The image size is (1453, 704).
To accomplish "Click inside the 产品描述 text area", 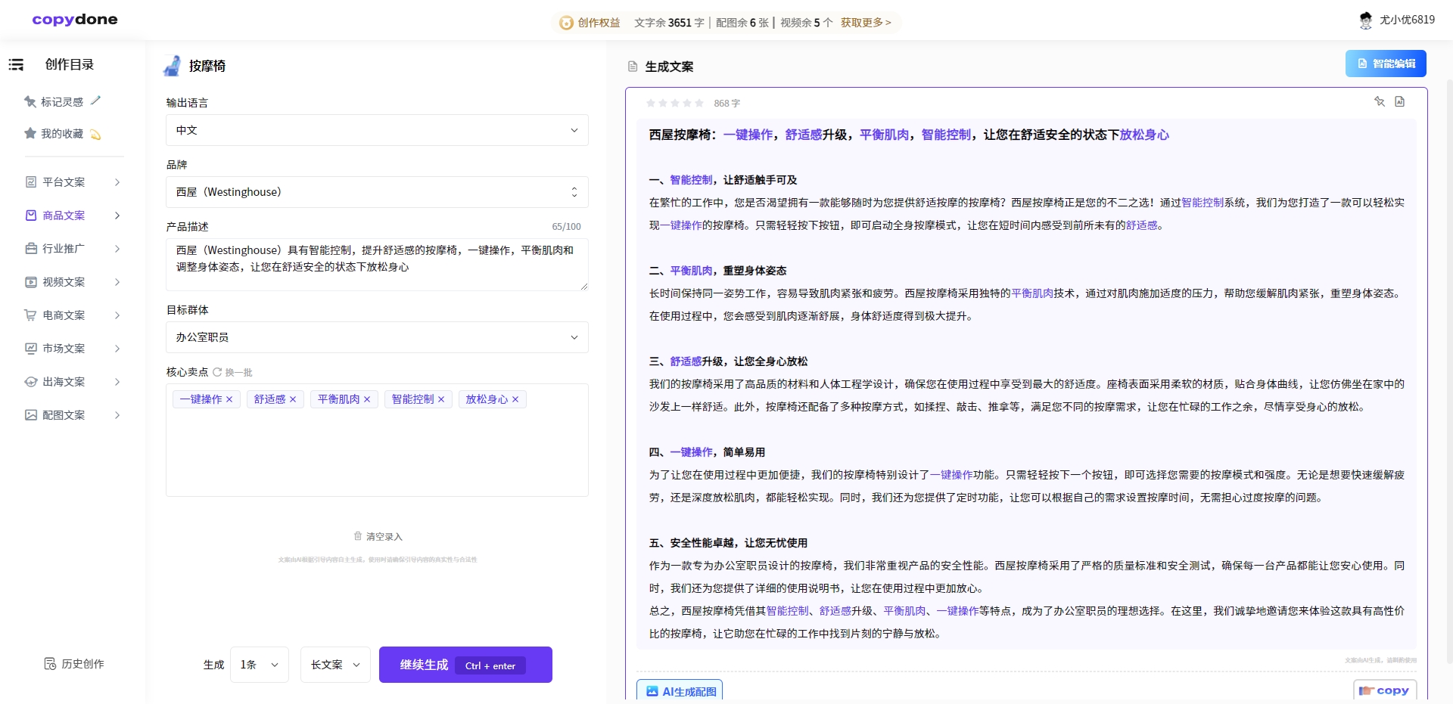I will click(x=376, y=265).
